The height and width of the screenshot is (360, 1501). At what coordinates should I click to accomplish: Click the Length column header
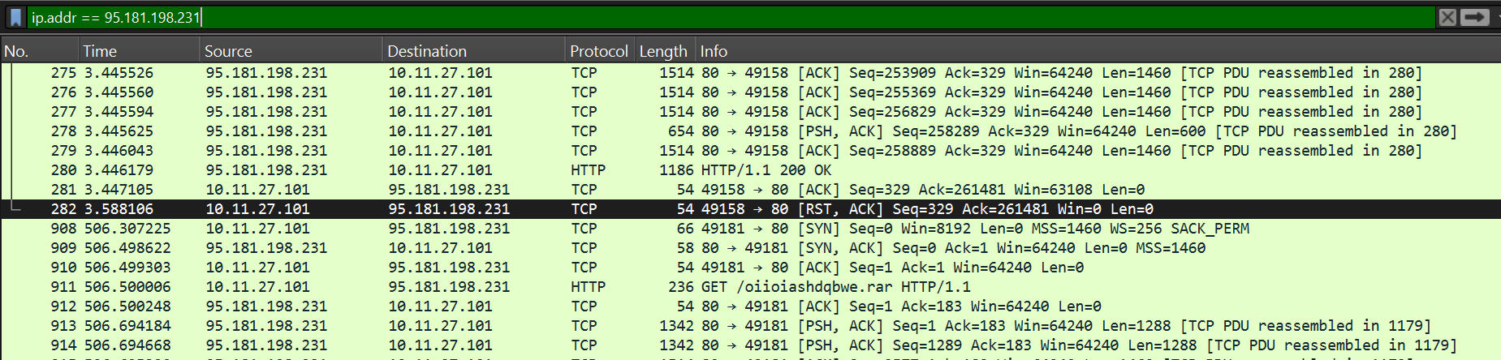click(x=664, y=51)
